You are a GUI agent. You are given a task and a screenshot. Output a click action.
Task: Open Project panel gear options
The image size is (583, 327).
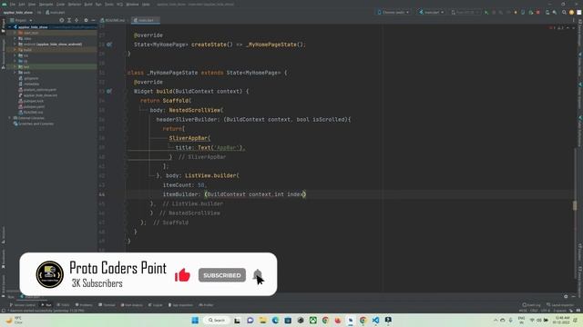(86, 20)
